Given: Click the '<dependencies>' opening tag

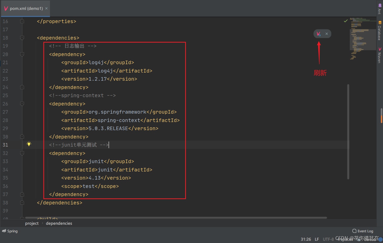Looking at the screenshot, I should pos(58,38).
